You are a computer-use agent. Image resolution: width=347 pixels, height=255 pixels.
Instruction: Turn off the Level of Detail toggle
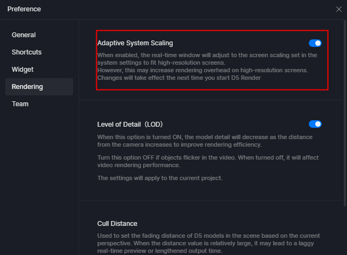point(315,124)
